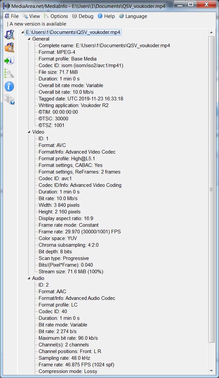The image size is (219, 378).
Task: Collapse the Video section triangle
Action: 29,132
